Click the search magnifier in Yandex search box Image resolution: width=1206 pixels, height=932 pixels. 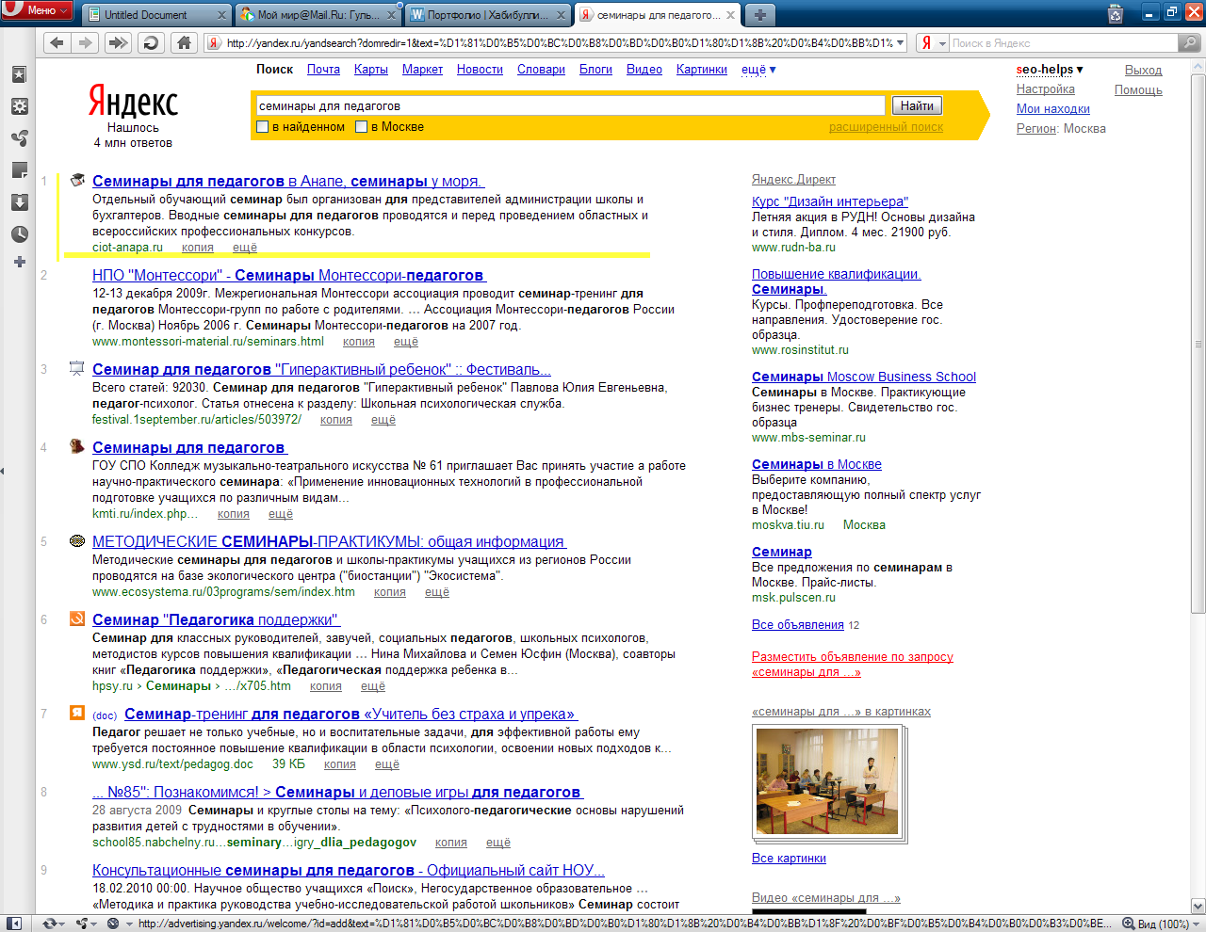(x=1190, y=42)
